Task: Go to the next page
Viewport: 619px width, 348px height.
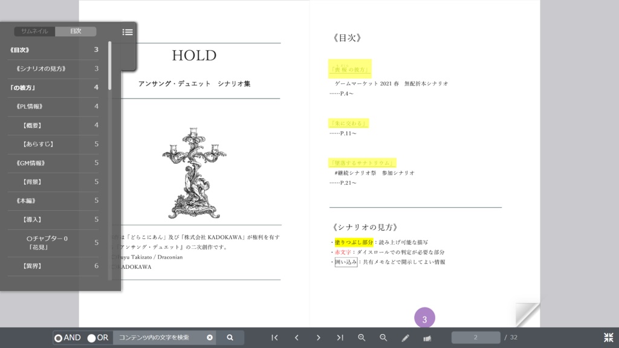Action: coord(319,337)
